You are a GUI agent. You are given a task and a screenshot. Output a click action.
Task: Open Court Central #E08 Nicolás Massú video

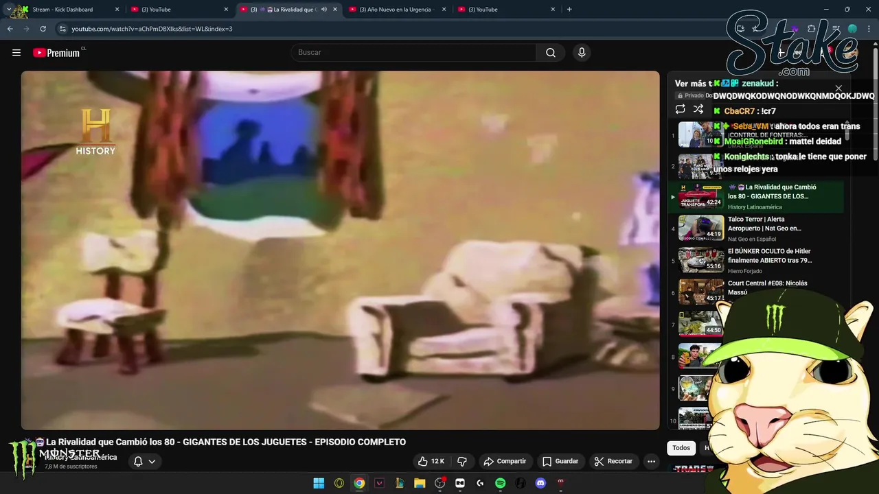click(x=768, y=287)
